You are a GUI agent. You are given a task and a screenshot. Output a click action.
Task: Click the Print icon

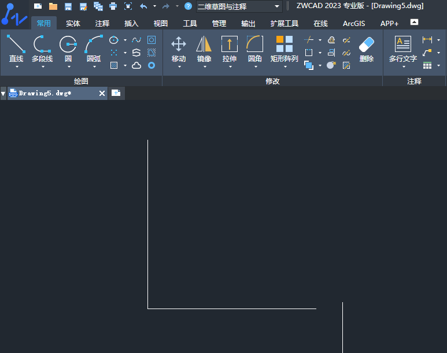(113, 6)
